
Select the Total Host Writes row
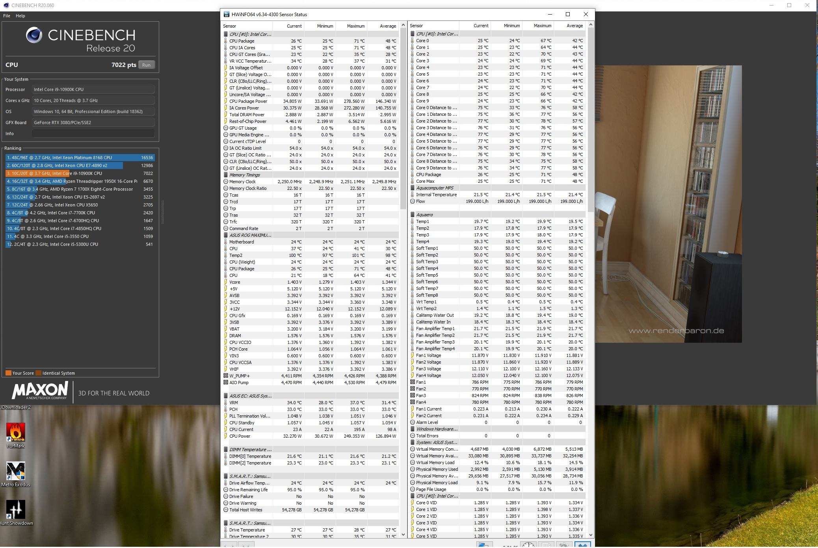(x=311, y=510)
